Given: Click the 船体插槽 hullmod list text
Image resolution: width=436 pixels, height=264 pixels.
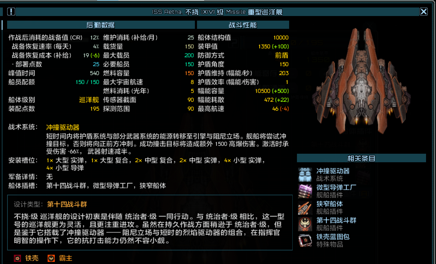Looking at the screenshot, I should [x=106, y=186].
